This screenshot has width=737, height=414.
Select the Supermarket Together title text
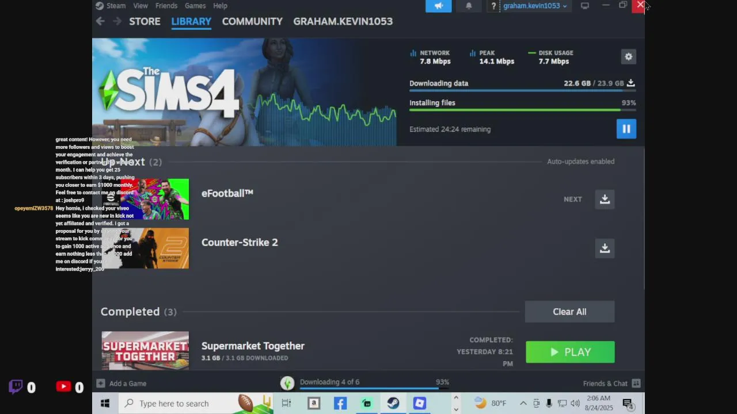click(253, 346)
